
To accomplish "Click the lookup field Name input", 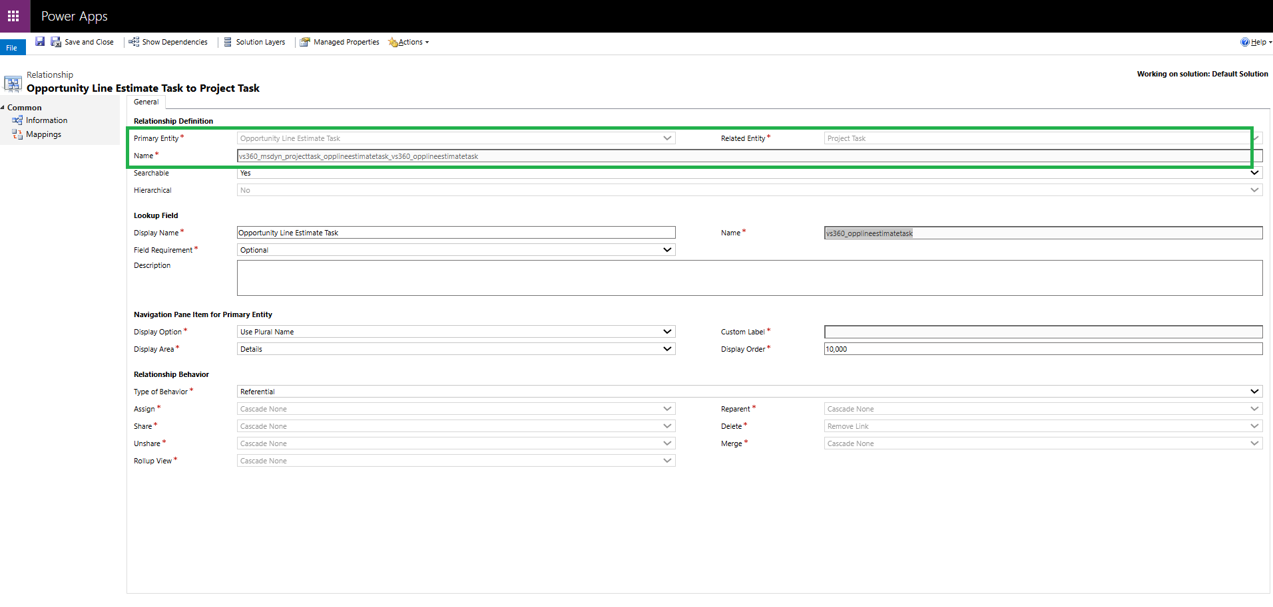I will (x=1043, y=233).
